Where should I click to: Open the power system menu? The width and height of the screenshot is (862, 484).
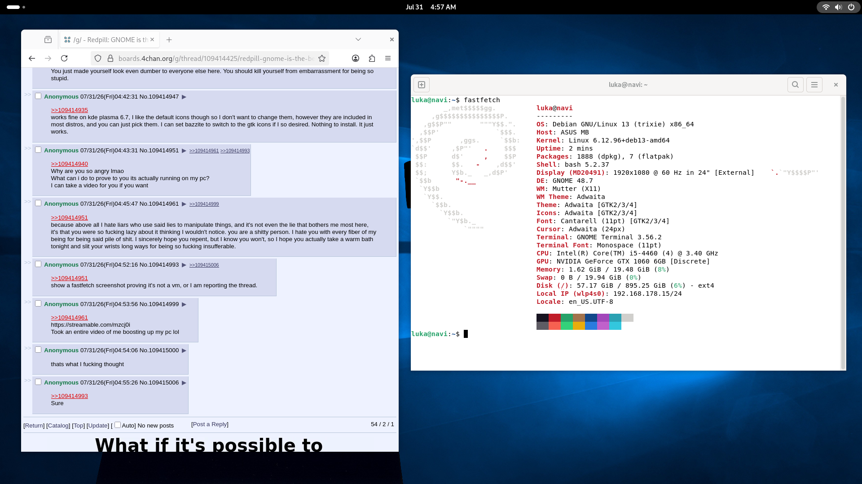[851, 7]
